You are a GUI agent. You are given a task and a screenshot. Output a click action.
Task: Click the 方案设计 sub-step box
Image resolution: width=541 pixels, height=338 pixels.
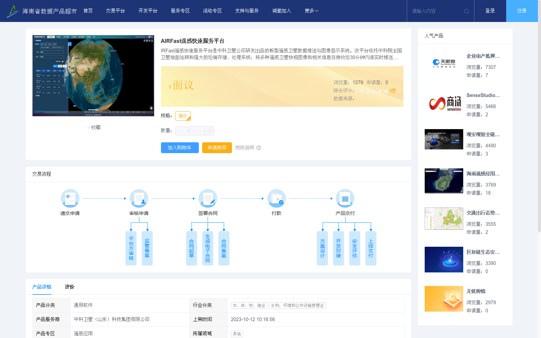(x=322, y=248)
